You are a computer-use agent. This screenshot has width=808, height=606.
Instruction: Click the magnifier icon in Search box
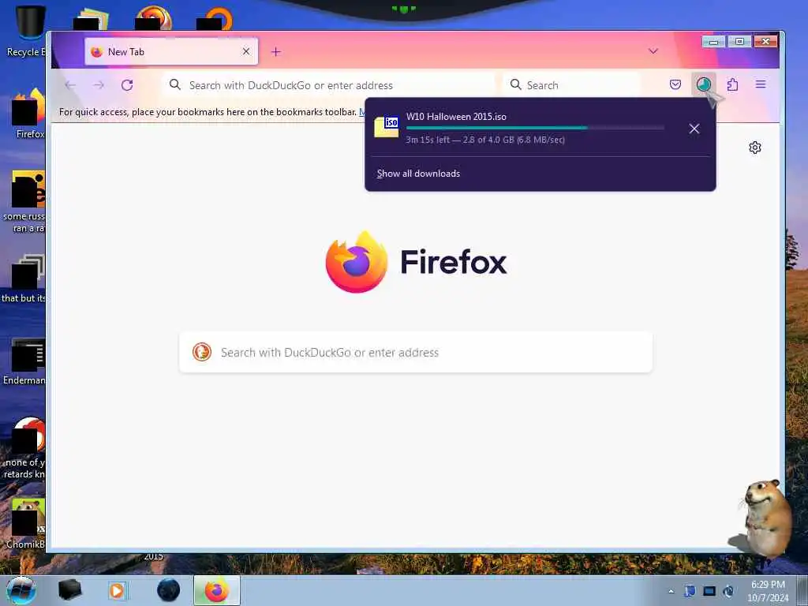tap(515, 84)
